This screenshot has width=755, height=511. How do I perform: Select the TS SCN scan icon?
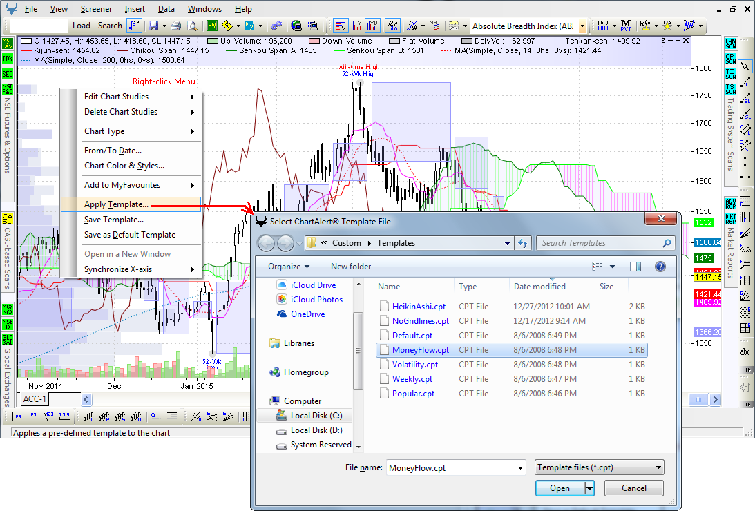(x=730, y=89)
